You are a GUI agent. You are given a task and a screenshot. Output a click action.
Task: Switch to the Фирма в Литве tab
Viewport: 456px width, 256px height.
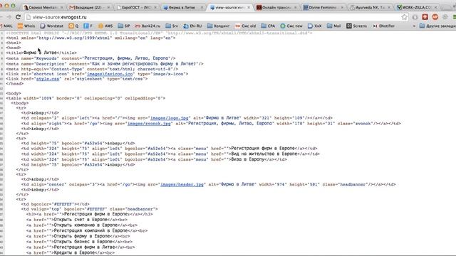click(x=183, y=7)
